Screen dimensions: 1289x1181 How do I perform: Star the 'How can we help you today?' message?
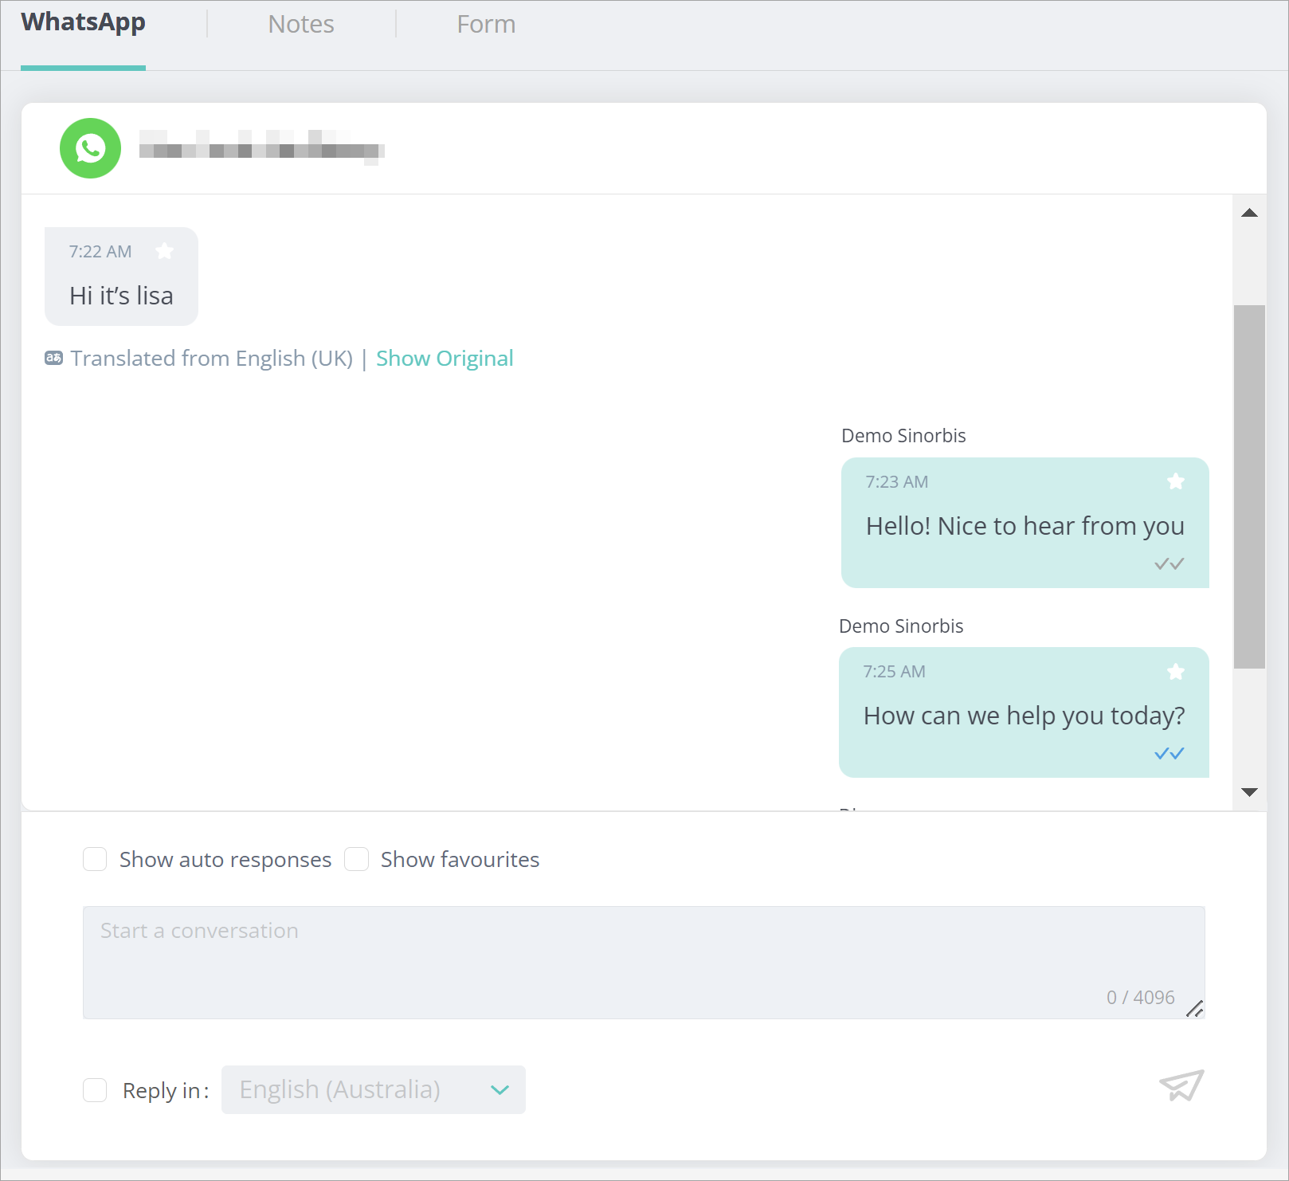point(1175,672)
